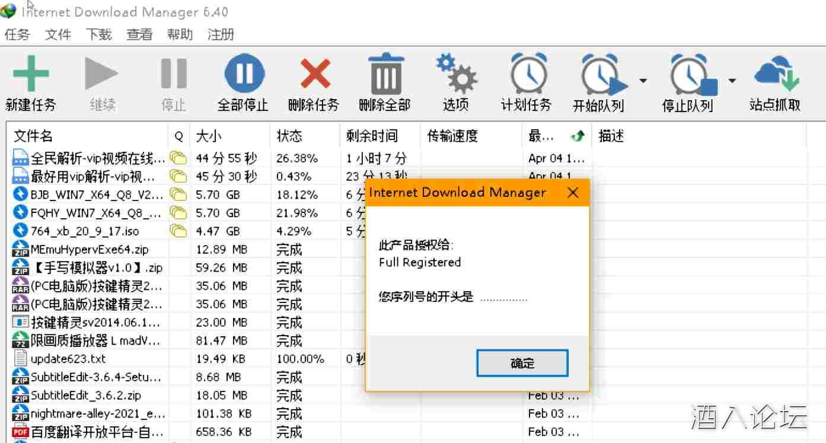Open the 查看 menu

point(139,34)
